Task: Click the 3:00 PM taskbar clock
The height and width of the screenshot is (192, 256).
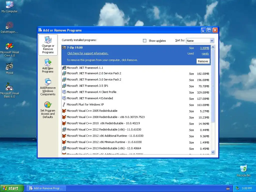Action: [246, 188]
